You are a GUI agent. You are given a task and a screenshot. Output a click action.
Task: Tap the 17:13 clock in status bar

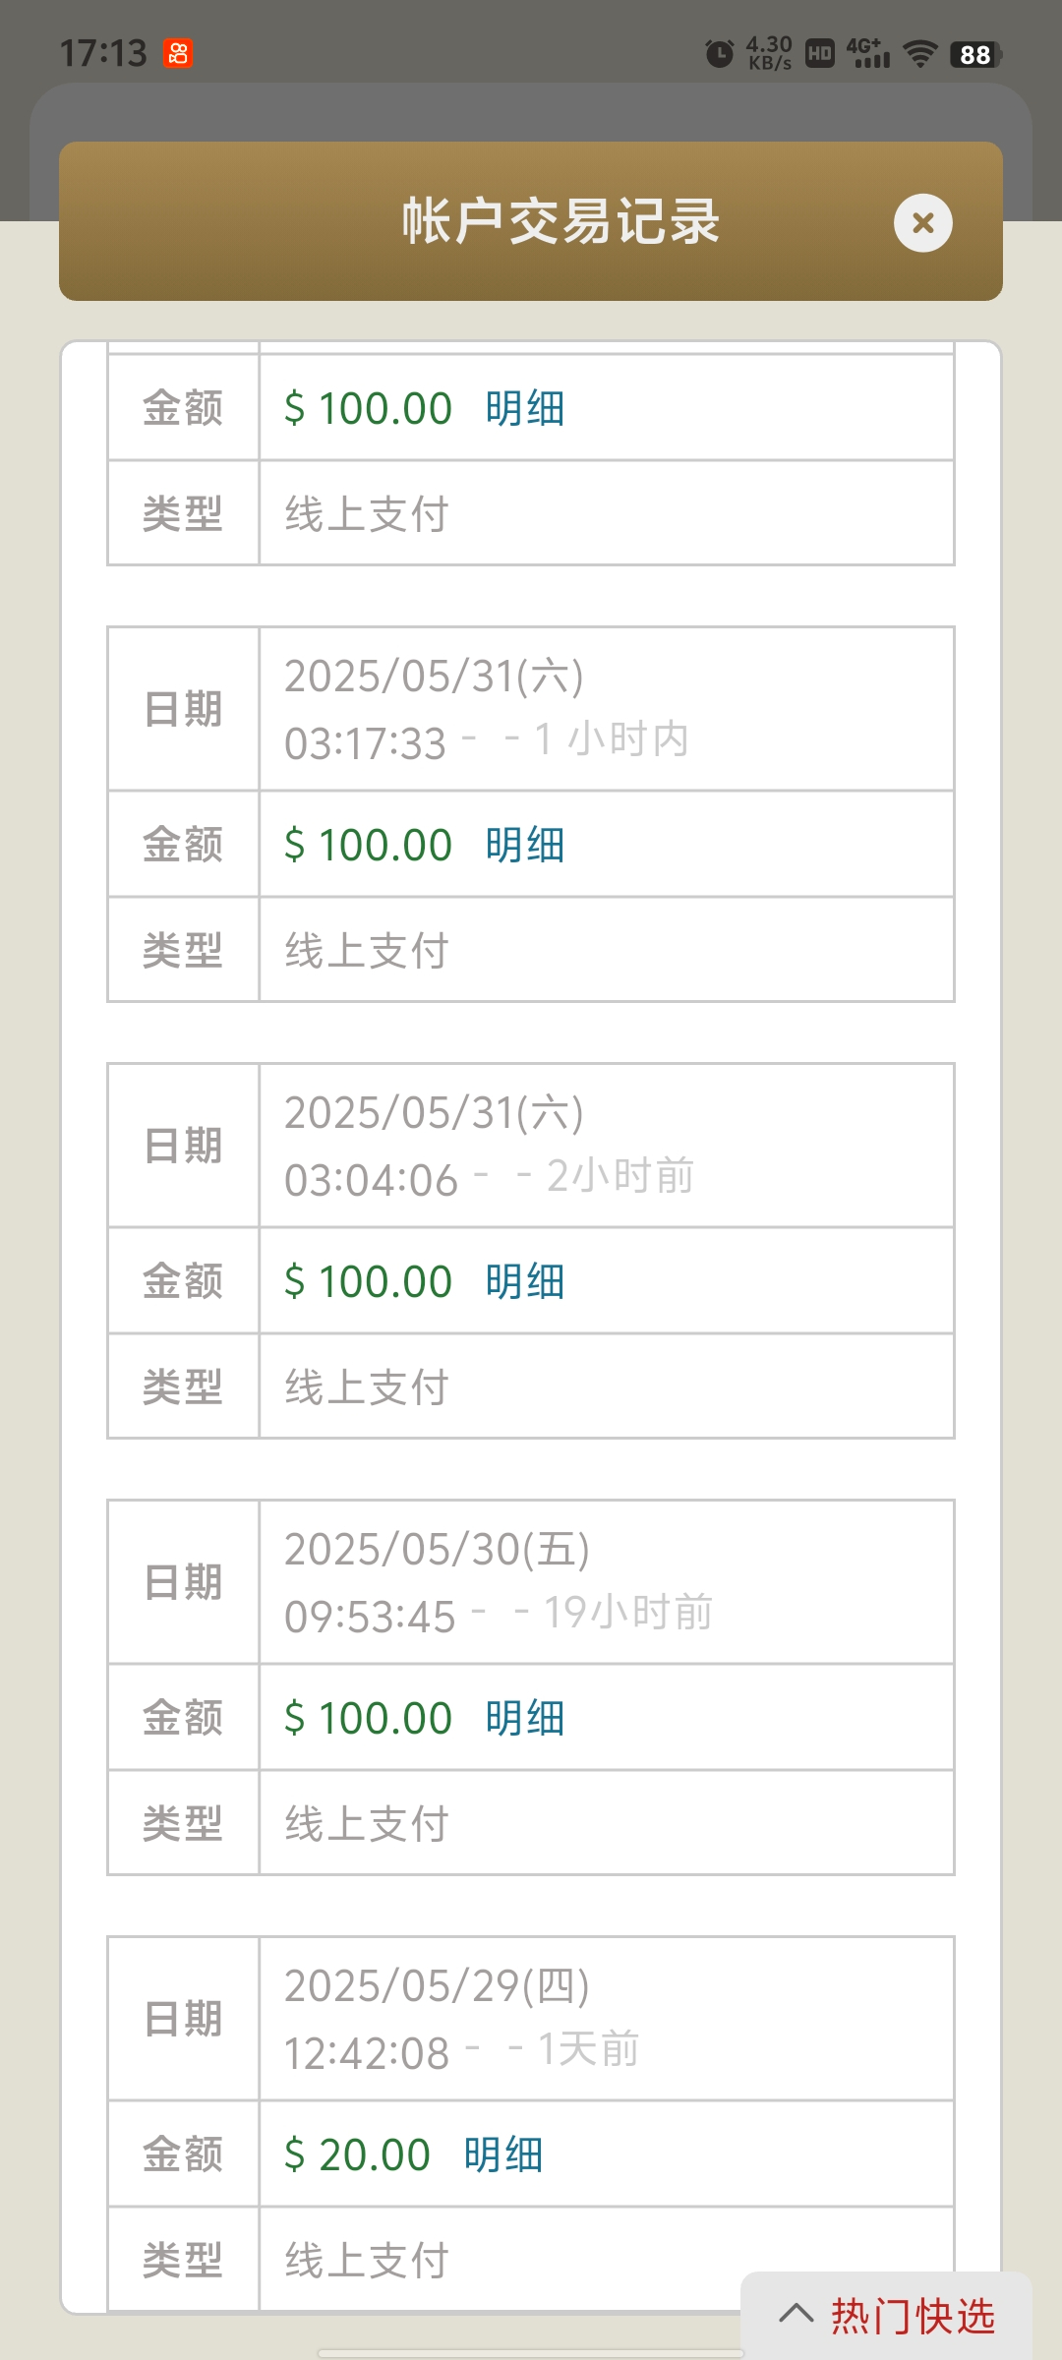click(103, 53)
